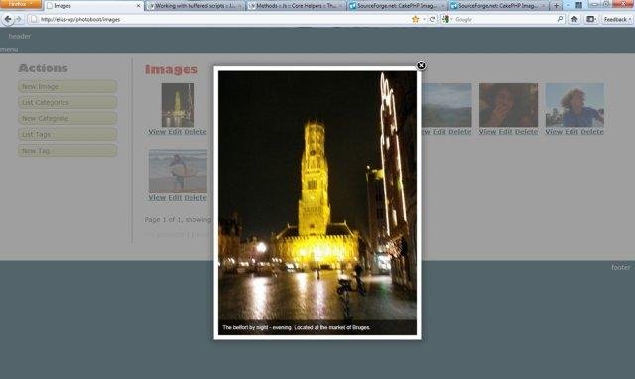The width and height of the screenshot is (635, 379).
Task: Click the New Tag action button
Action: pyautogui.click(x=67, y=150)
